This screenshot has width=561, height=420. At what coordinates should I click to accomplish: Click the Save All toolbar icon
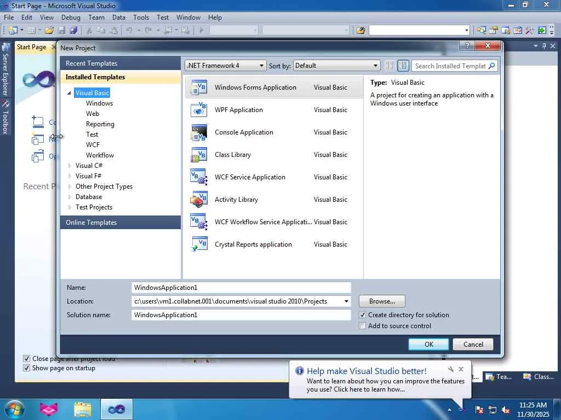coord(74,31)
